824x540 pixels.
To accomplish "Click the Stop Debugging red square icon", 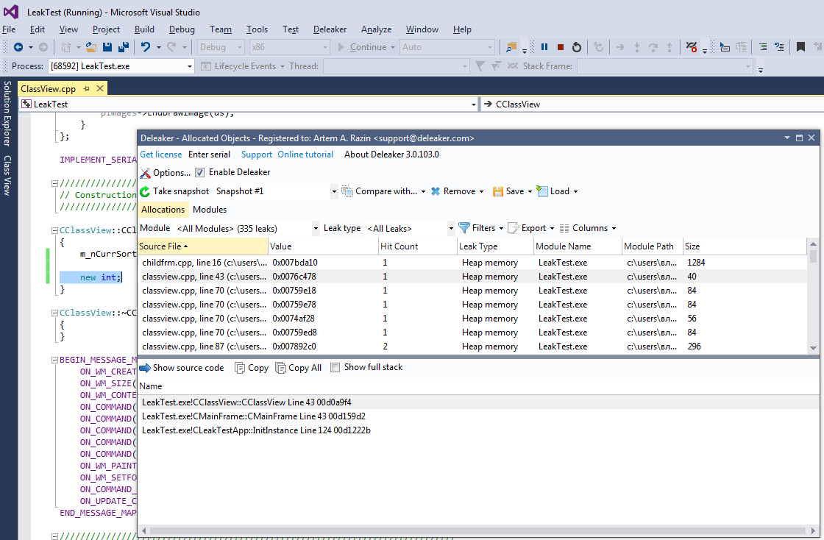I will 560,46.
